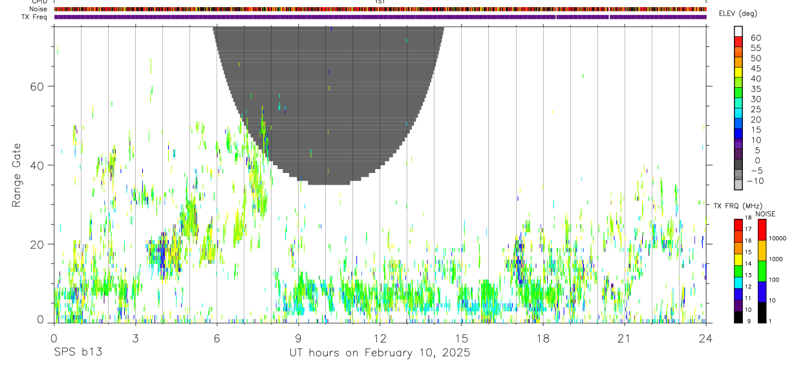
Task: Click the 'ELEV (deg)' colorbar title
Action: point(738,14)
